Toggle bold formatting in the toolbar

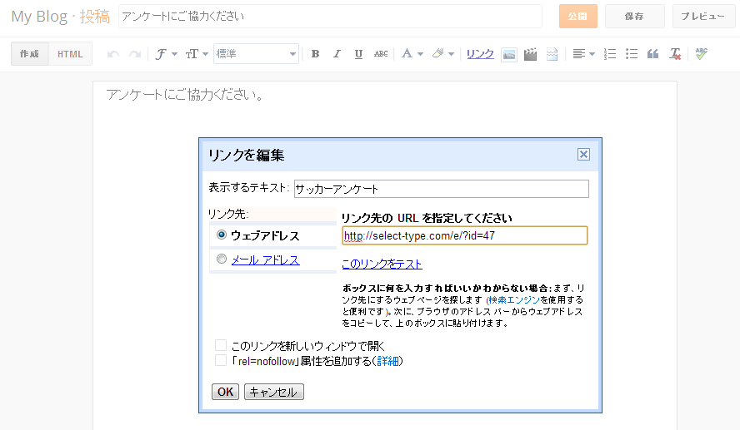[315, 54]
